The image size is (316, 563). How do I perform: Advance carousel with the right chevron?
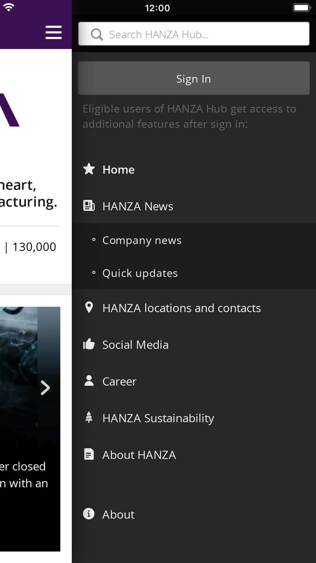[46, 388]
